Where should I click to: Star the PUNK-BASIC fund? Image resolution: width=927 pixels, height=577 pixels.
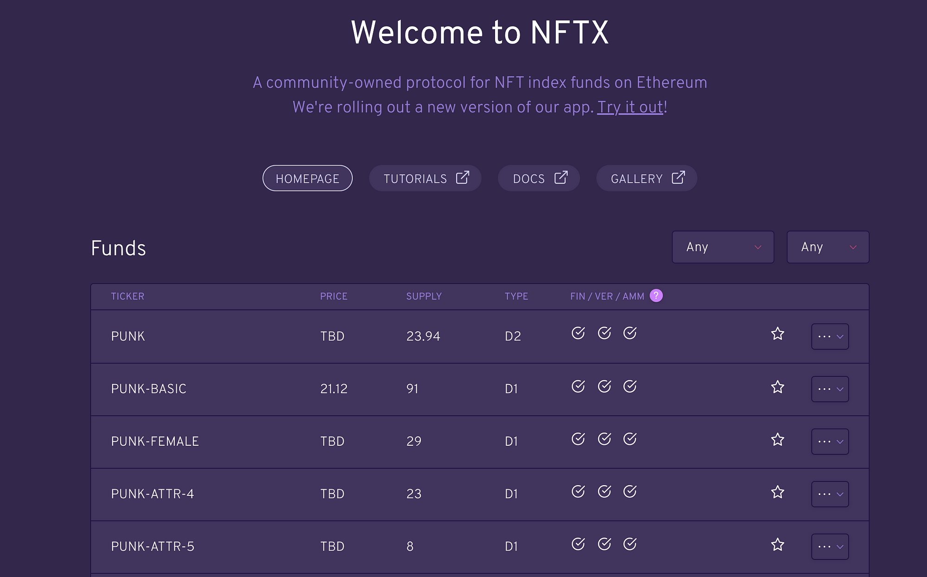tap(777, 387)
